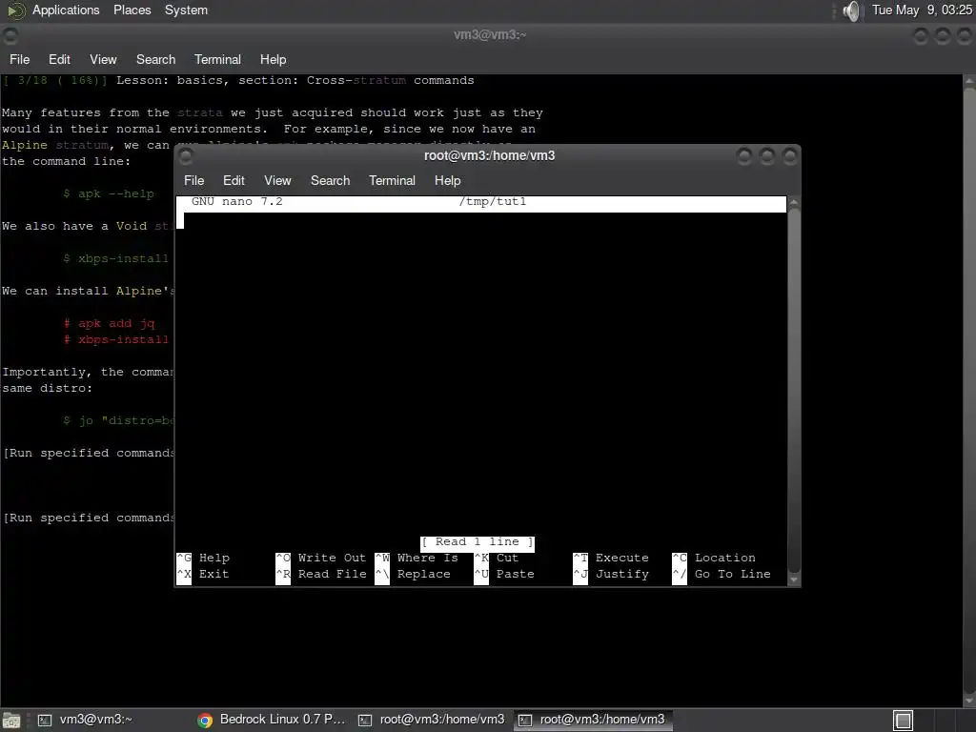Open Help menu in vm3@vm3 background terminal

coord(273,59)
